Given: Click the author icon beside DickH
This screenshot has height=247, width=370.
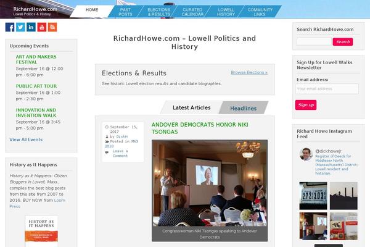Looking at the screenshot, I should coord(107,136).
